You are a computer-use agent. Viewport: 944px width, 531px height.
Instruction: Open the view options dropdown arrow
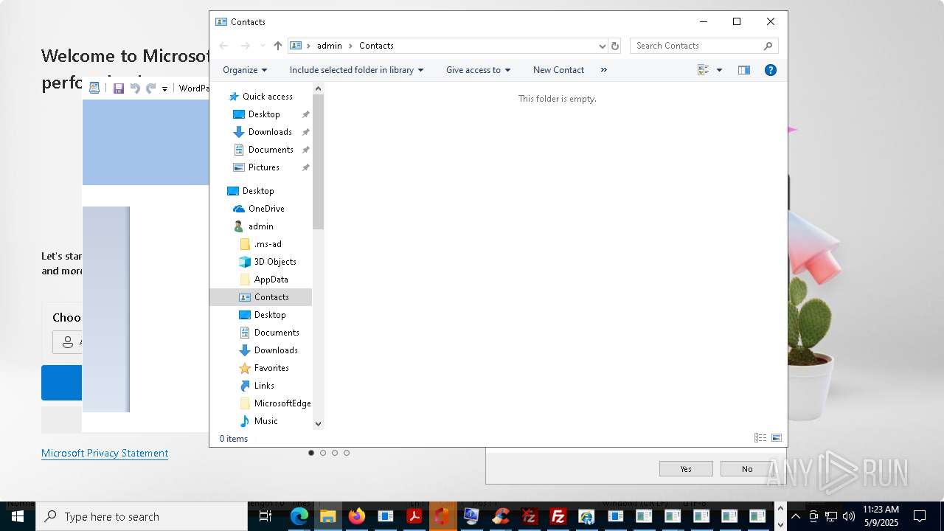pos(719,70)
